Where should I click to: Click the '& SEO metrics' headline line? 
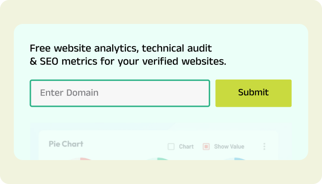[x=128, y=61]
